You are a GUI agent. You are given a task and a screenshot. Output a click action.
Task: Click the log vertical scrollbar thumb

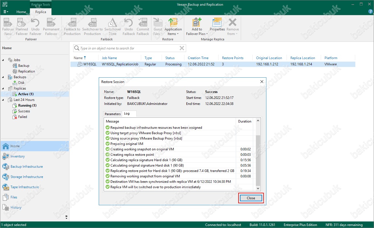[258, 160]
